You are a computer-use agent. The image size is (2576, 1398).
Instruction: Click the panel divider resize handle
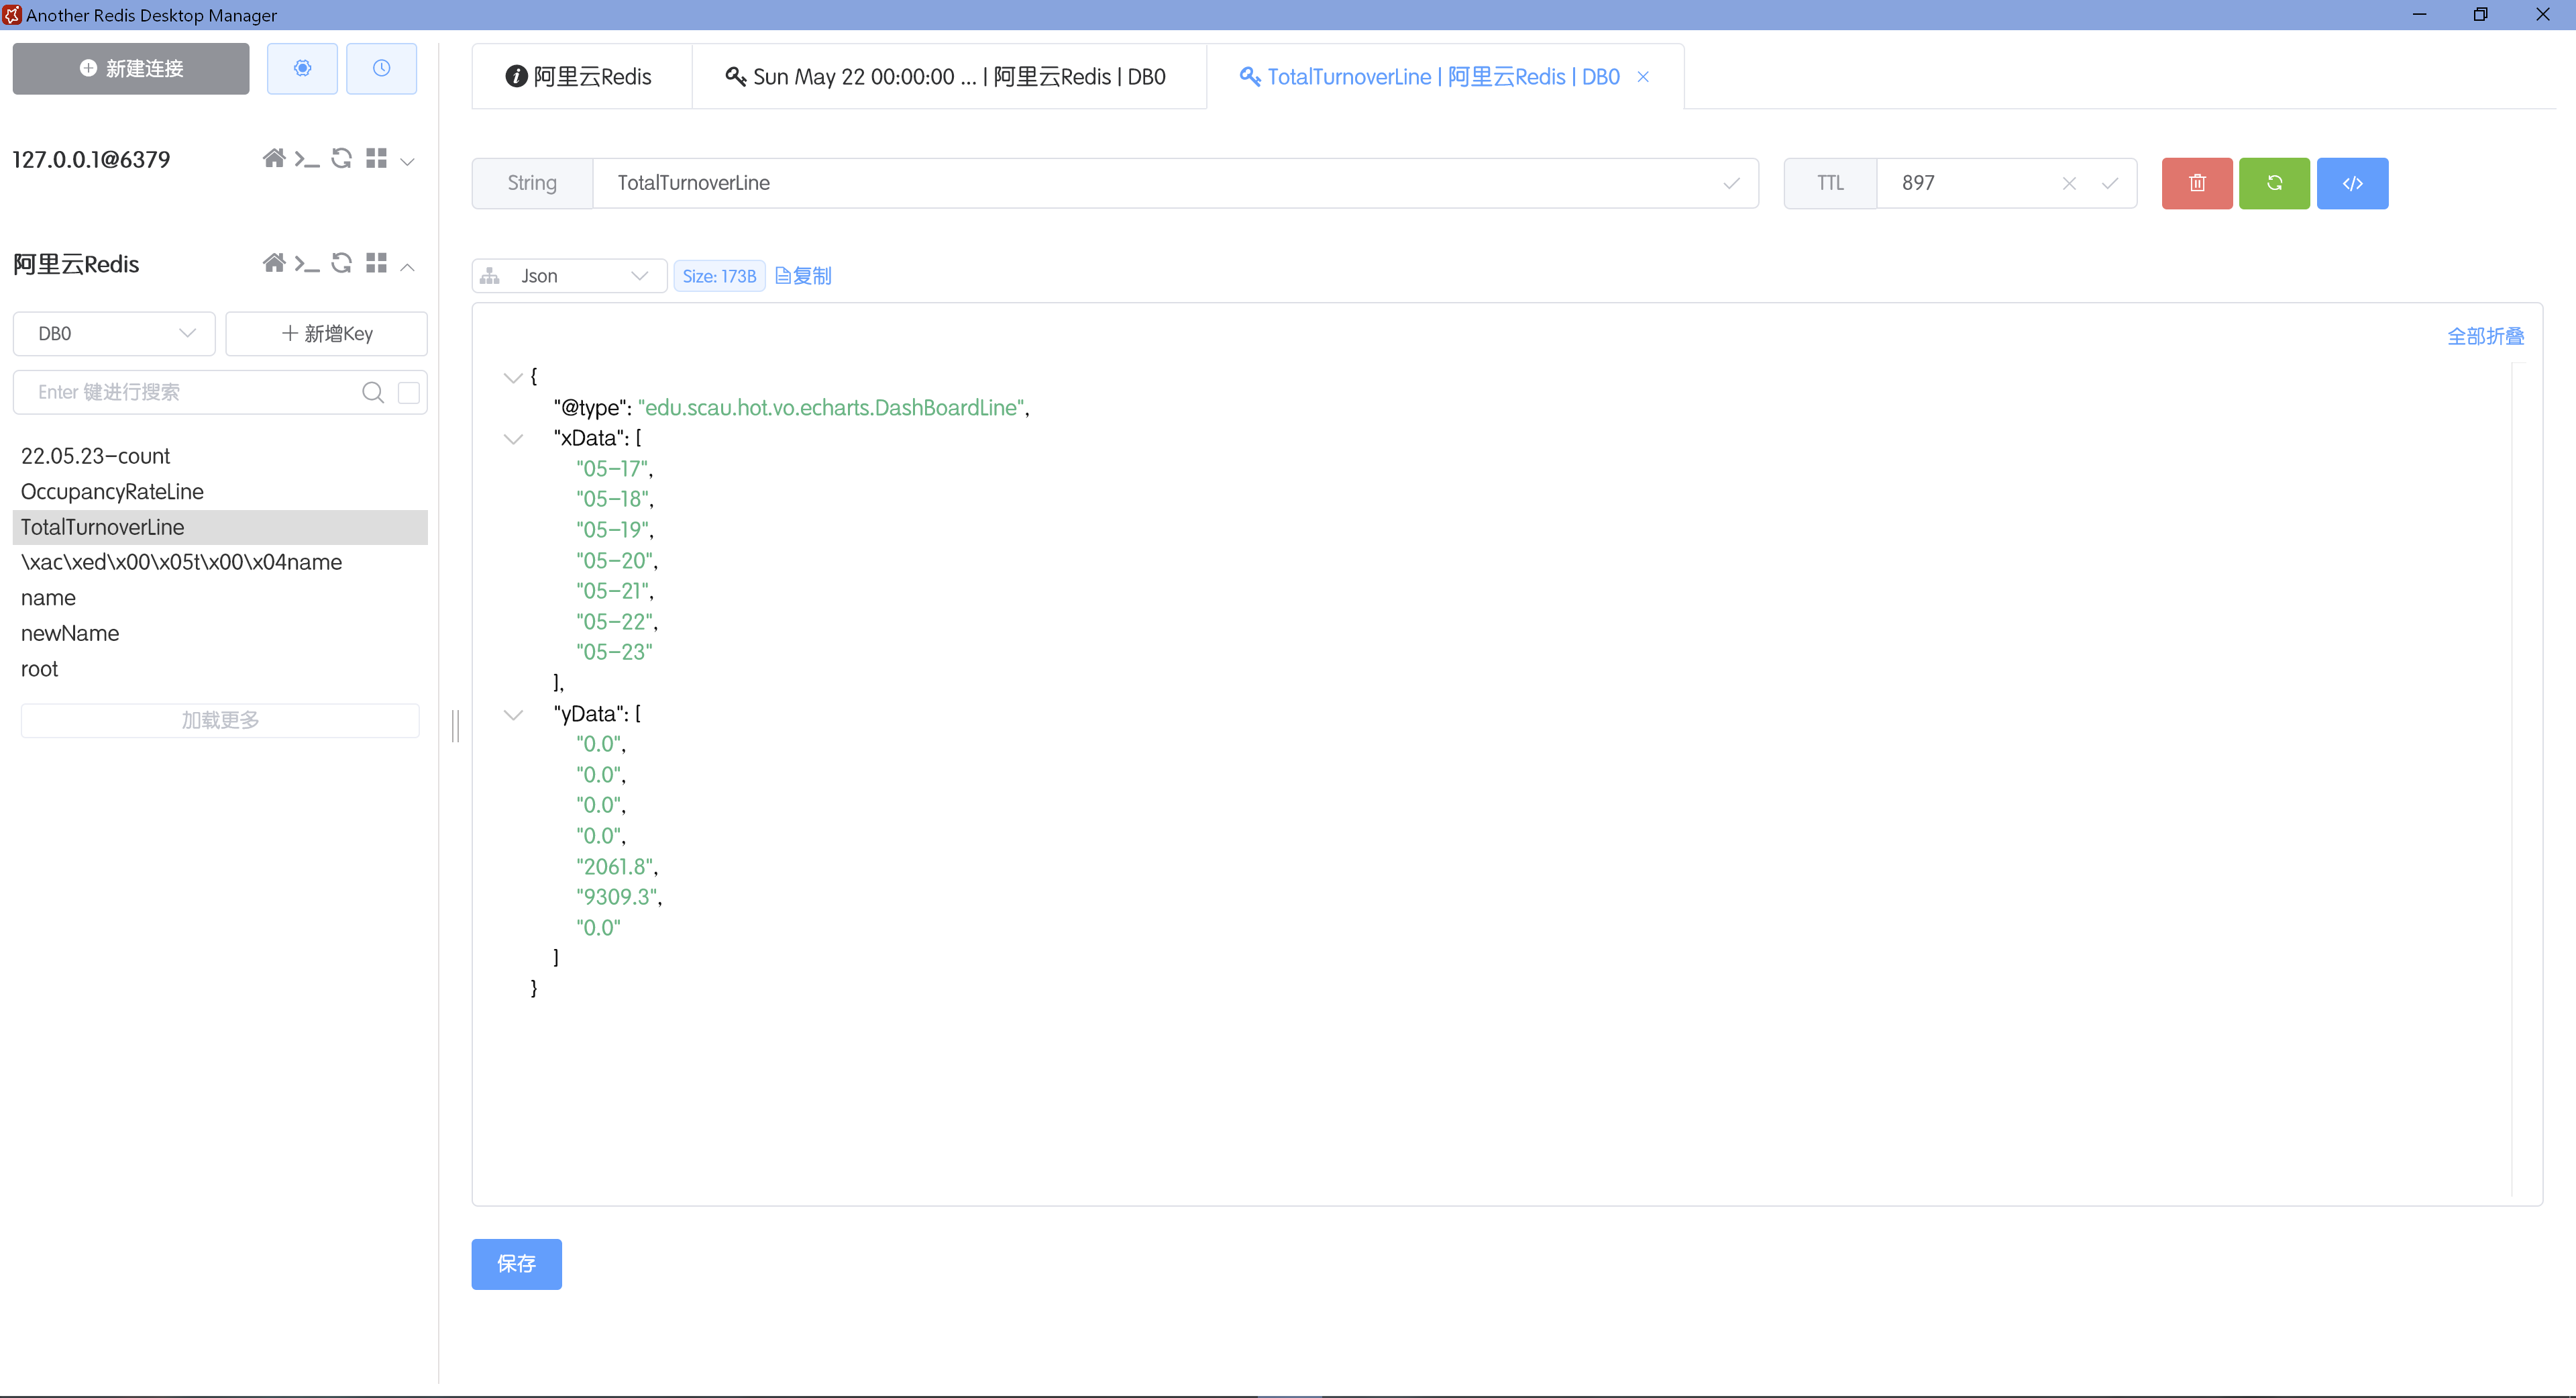pyautogui.click(x=455, y=726)
